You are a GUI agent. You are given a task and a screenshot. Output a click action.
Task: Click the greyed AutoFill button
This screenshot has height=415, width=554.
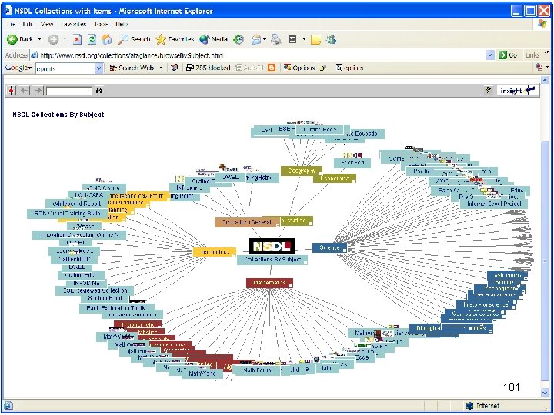point(250,68)
